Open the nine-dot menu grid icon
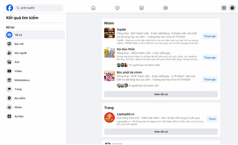The width and height of the screenshot is (238, 145). coord(224,8)
